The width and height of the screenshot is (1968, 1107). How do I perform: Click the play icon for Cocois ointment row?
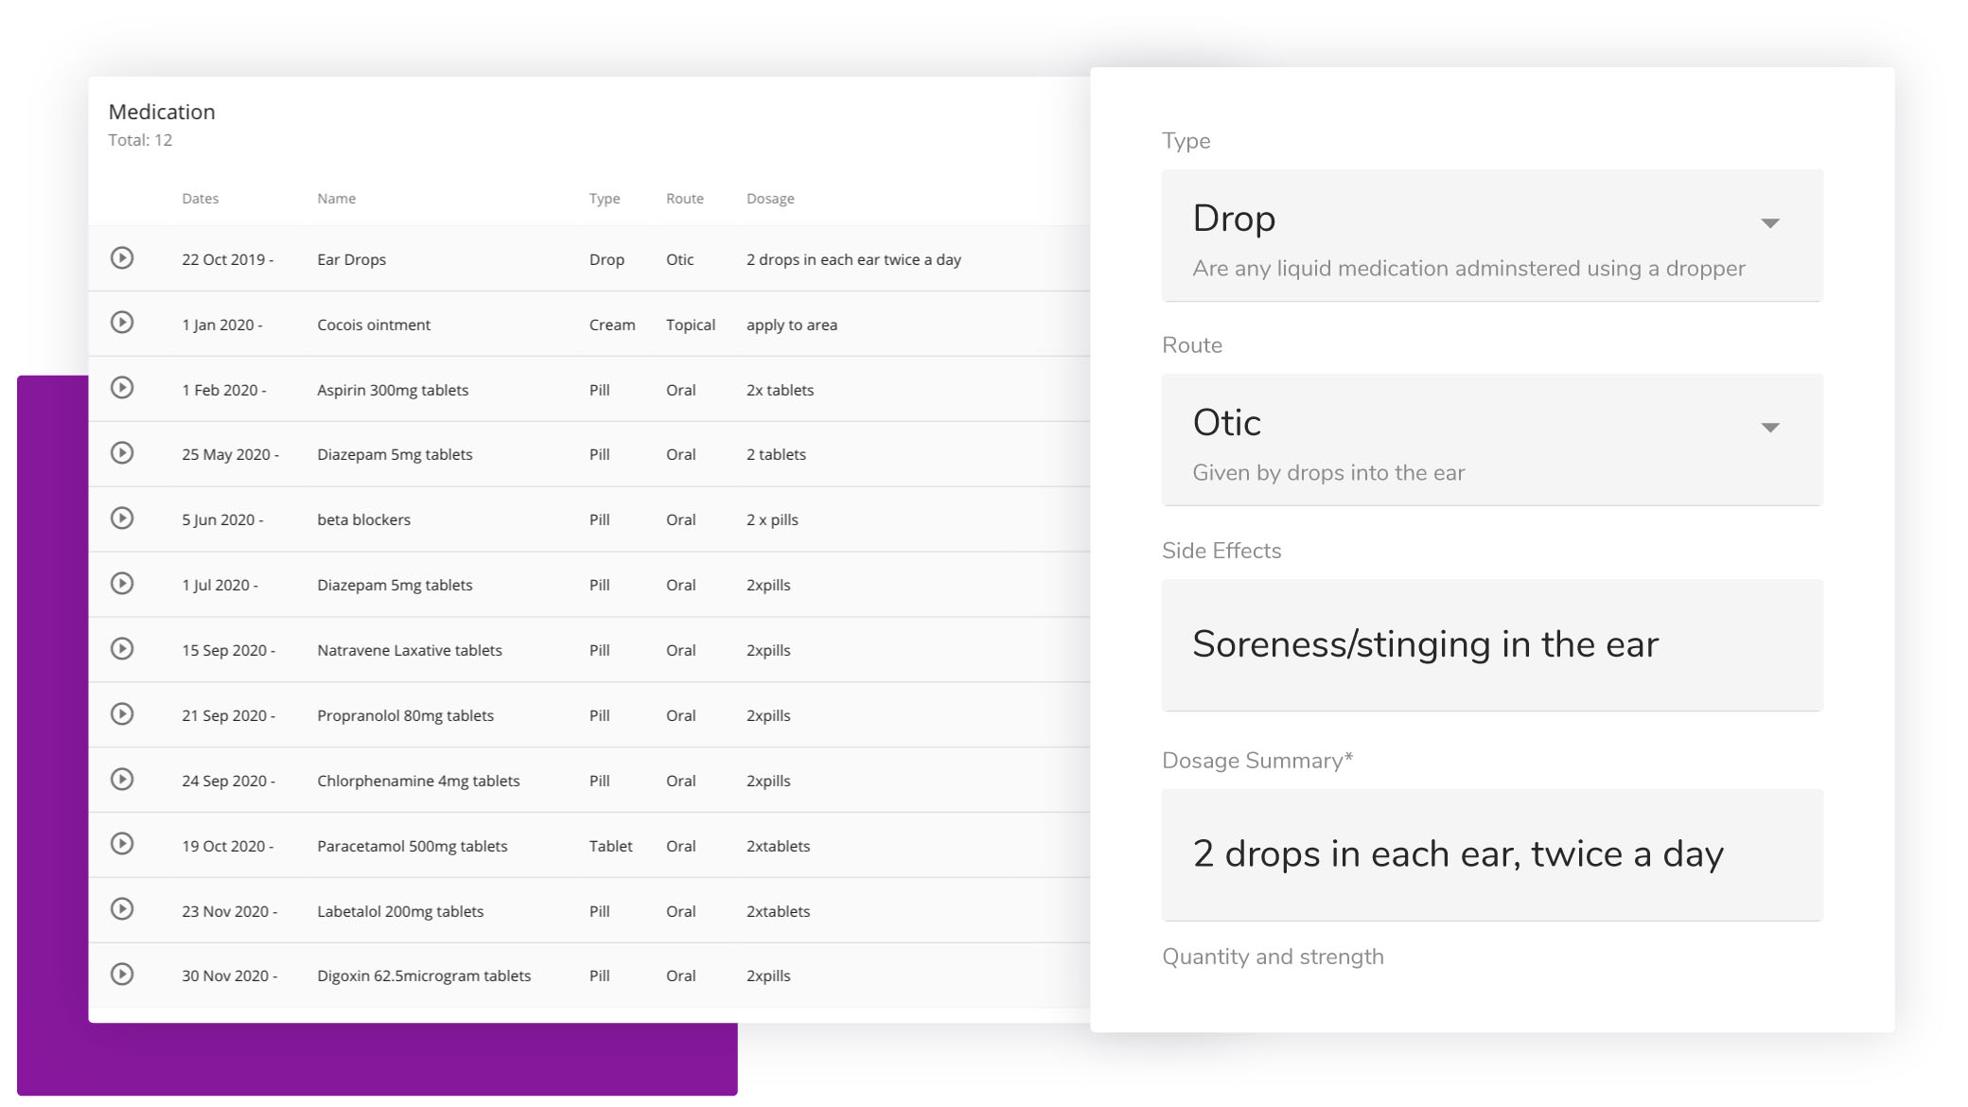click(x=122, y=323)
